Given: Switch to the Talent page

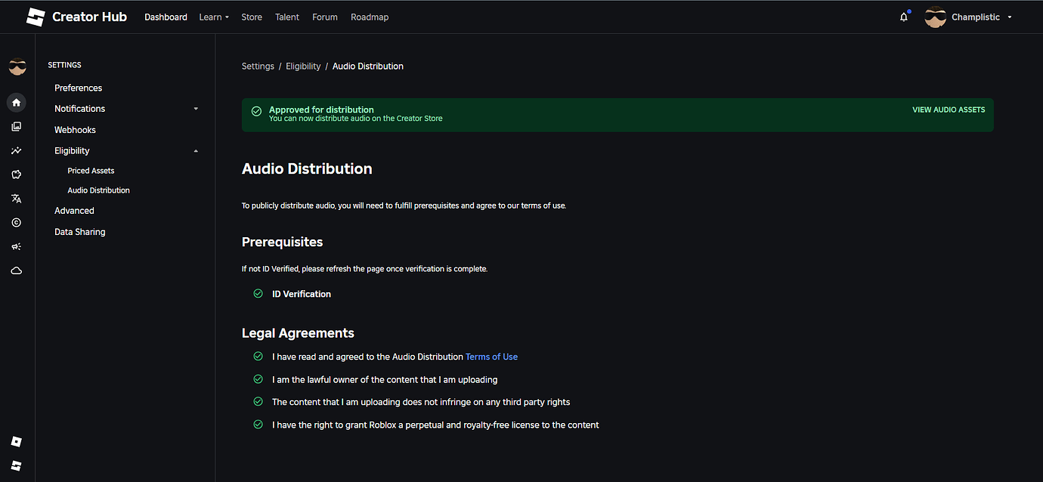Looking at the screenshot, I should point(286,17).
